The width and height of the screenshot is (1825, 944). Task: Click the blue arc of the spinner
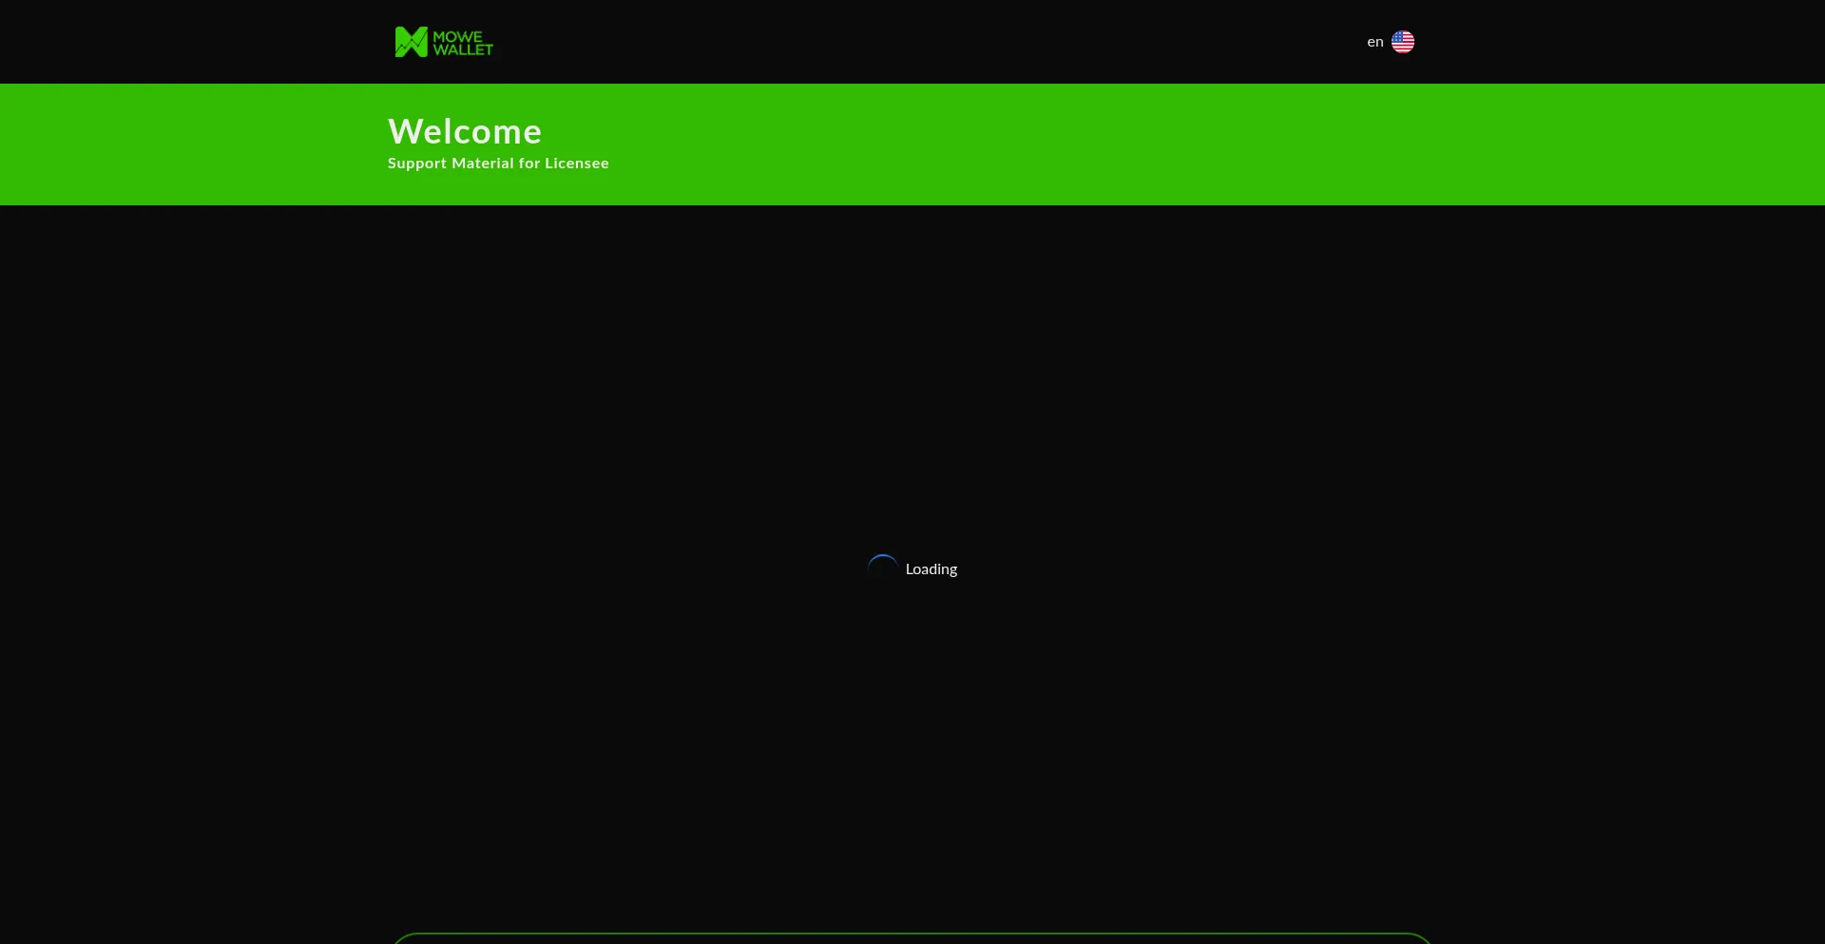883,556
